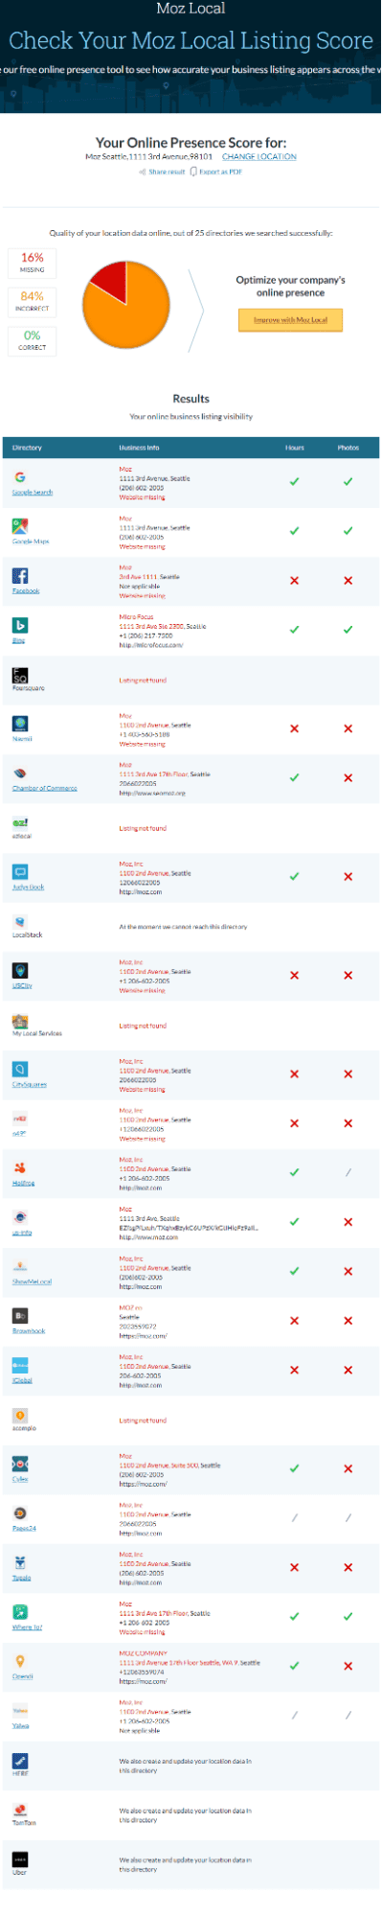This screenshot has height=1916, width=382.
Task: Click Improve with Moz Local button
Action: 290,320
